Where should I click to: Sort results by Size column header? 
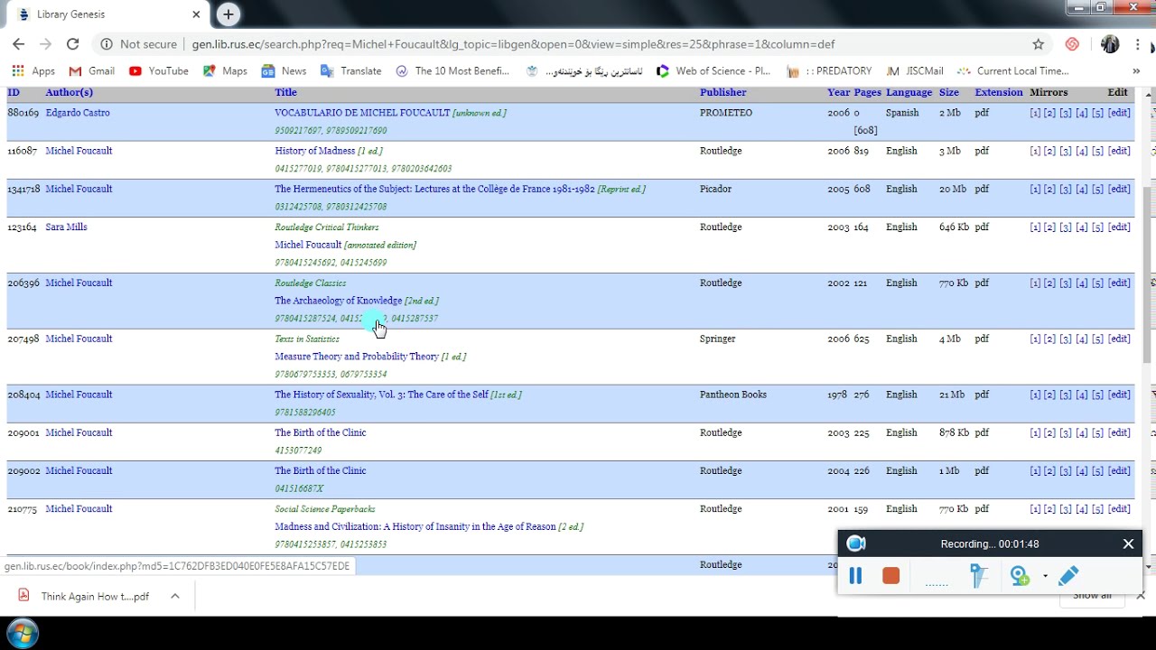pyautogui.click(x=949, y=92)
